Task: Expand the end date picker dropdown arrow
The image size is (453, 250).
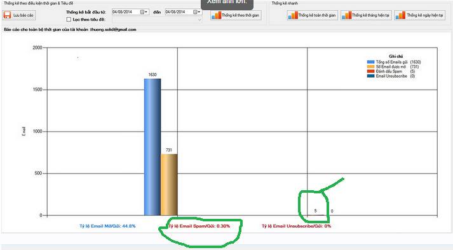Action: click(x=199, y=12)
